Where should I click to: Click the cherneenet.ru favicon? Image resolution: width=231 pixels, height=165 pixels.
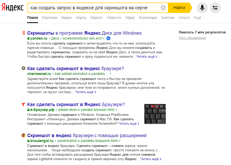click(x=24, y=68)
